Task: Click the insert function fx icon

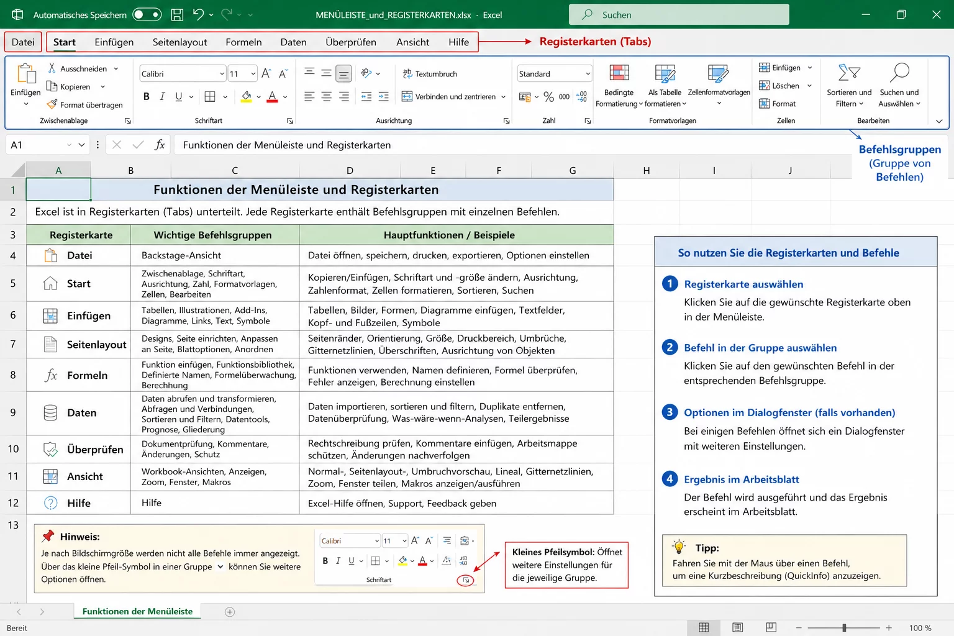Action: pos(160,145)
